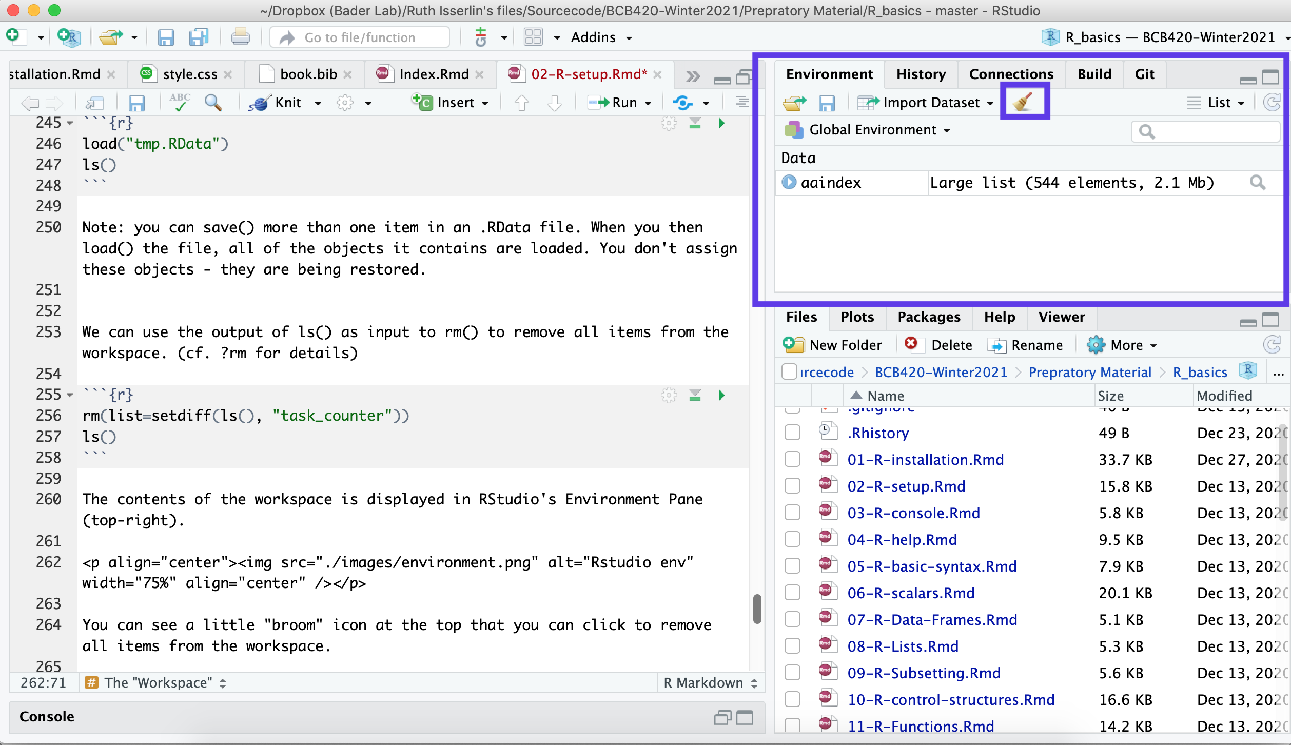Click the Go to file/function search field
Image resolution: width=1291 pixels, height=745 pixels.
(x=359, y=37)
